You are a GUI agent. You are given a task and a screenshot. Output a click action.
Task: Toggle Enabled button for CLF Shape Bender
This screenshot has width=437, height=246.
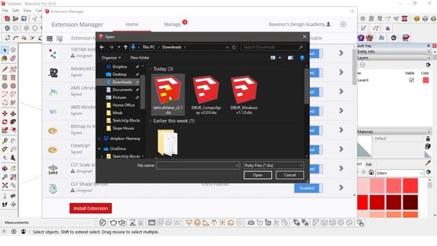[x=308, y=188]
